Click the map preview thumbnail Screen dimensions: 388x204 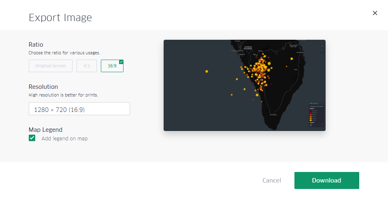[245, 85]
